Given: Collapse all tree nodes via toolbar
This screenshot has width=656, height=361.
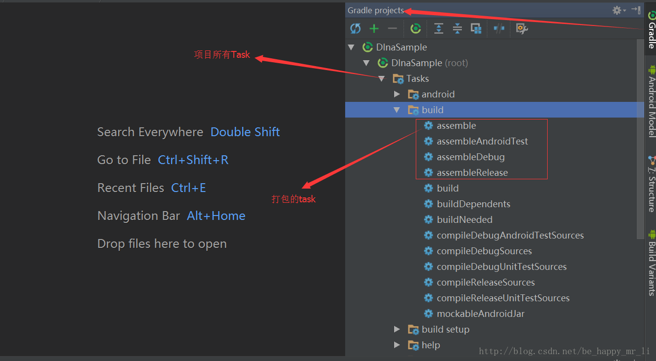Looking at the screenshot, I should click(x=457, y=29).
